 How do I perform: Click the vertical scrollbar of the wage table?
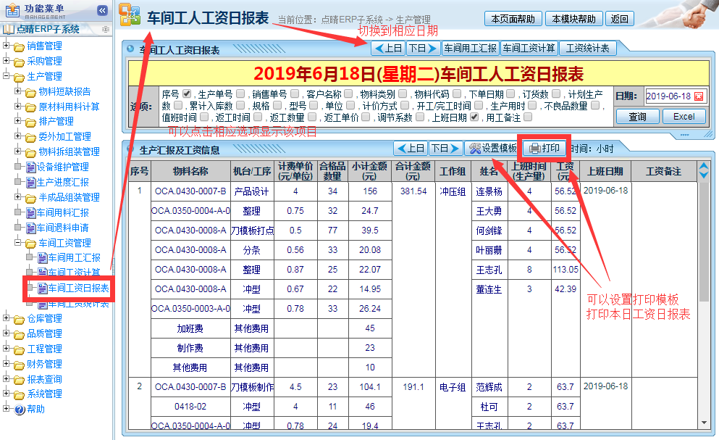point(703,290)
